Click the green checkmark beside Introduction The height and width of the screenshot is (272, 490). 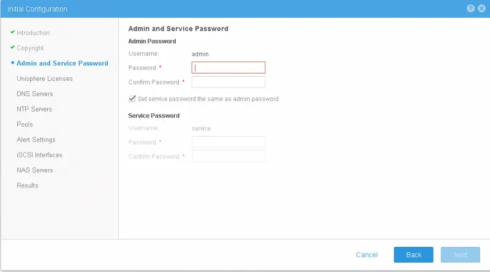click(12, 32)
